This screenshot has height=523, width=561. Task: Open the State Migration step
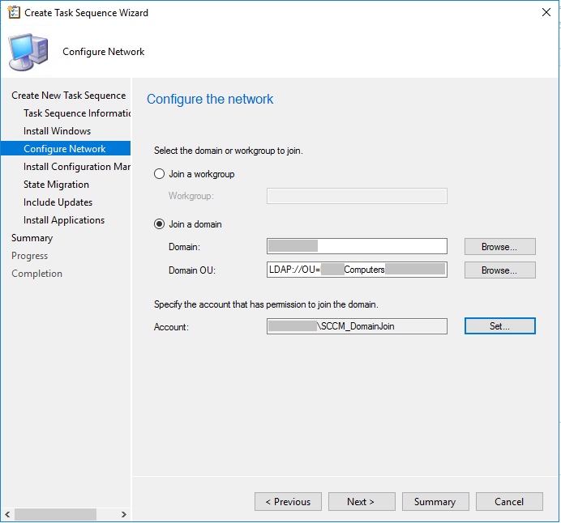click(56, 185)
